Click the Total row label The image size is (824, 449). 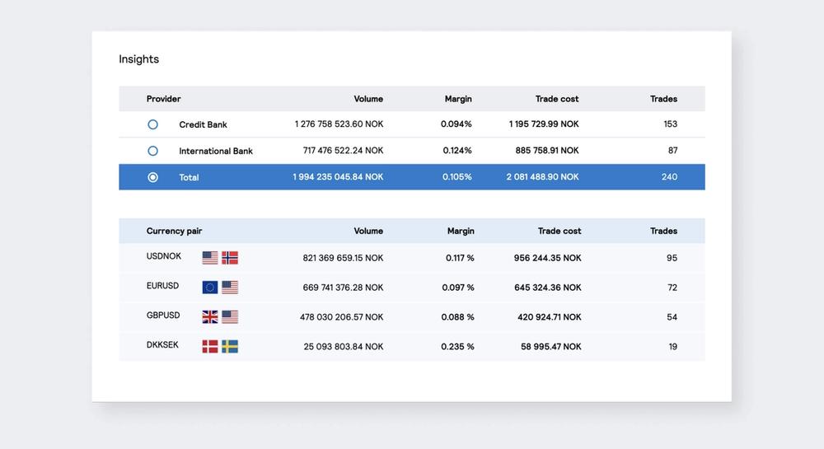point(189,177)
